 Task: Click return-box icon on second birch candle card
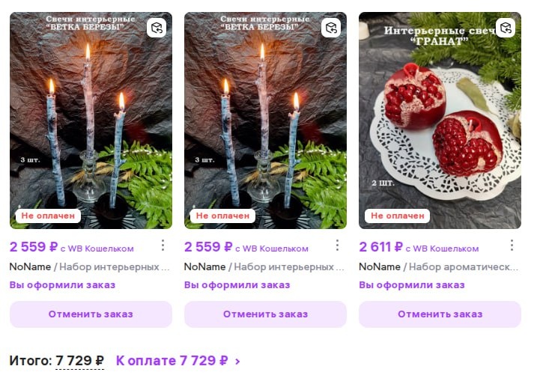[331, 28]
